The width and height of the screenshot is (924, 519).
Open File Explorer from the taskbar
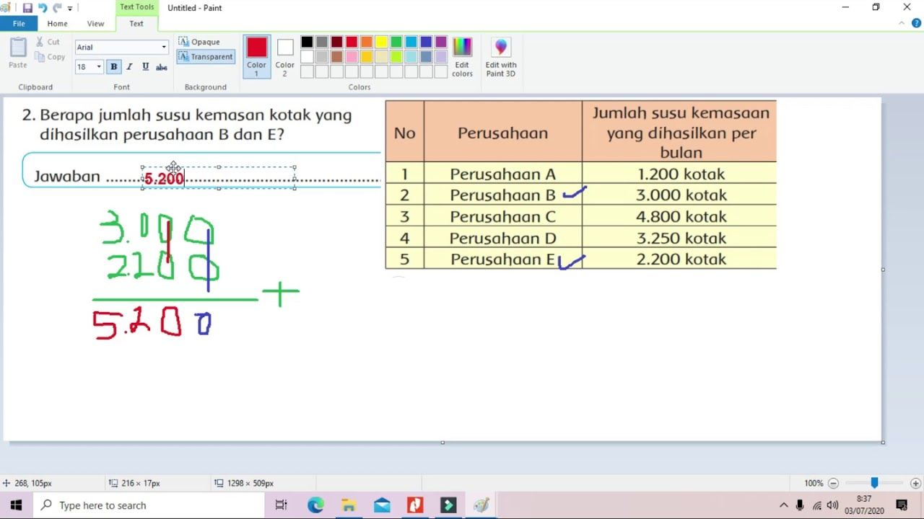[349, 505]
